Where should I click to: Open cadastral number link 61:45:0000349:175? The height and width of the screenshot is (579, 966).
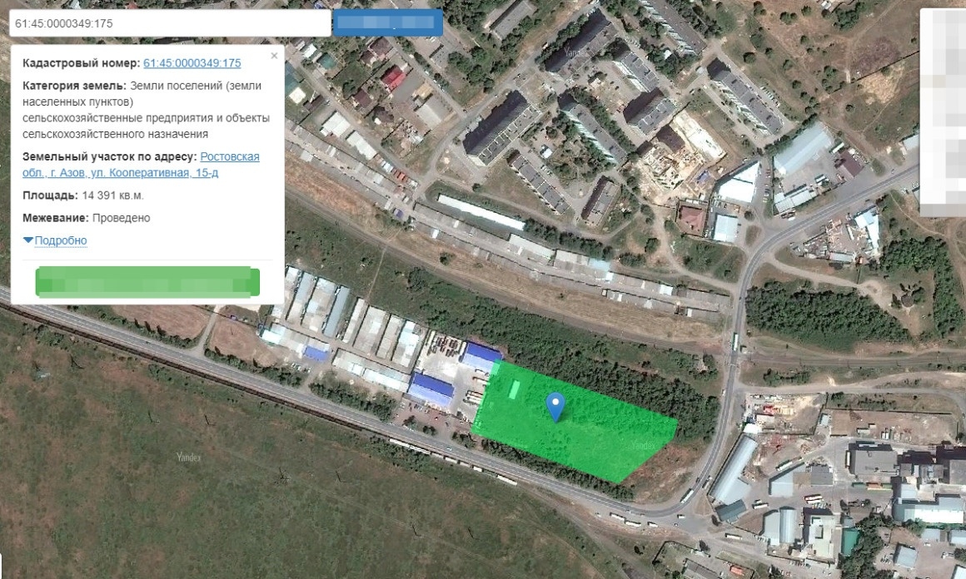click(x=192, y=63)
